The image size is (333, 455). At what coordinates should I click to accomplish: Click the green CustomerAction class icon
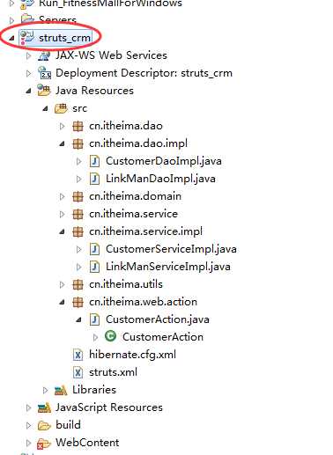[x=111, y=336]
